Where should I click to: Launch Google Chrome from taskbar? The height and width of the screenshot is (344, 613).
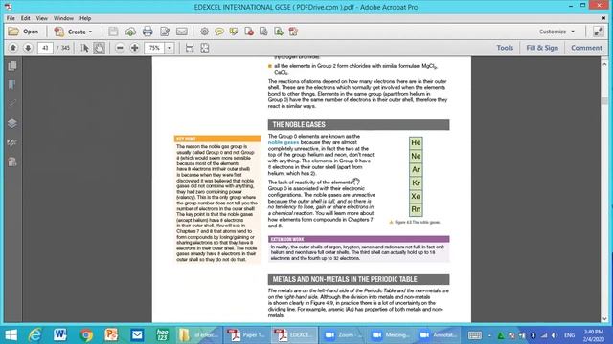[86, 335]
